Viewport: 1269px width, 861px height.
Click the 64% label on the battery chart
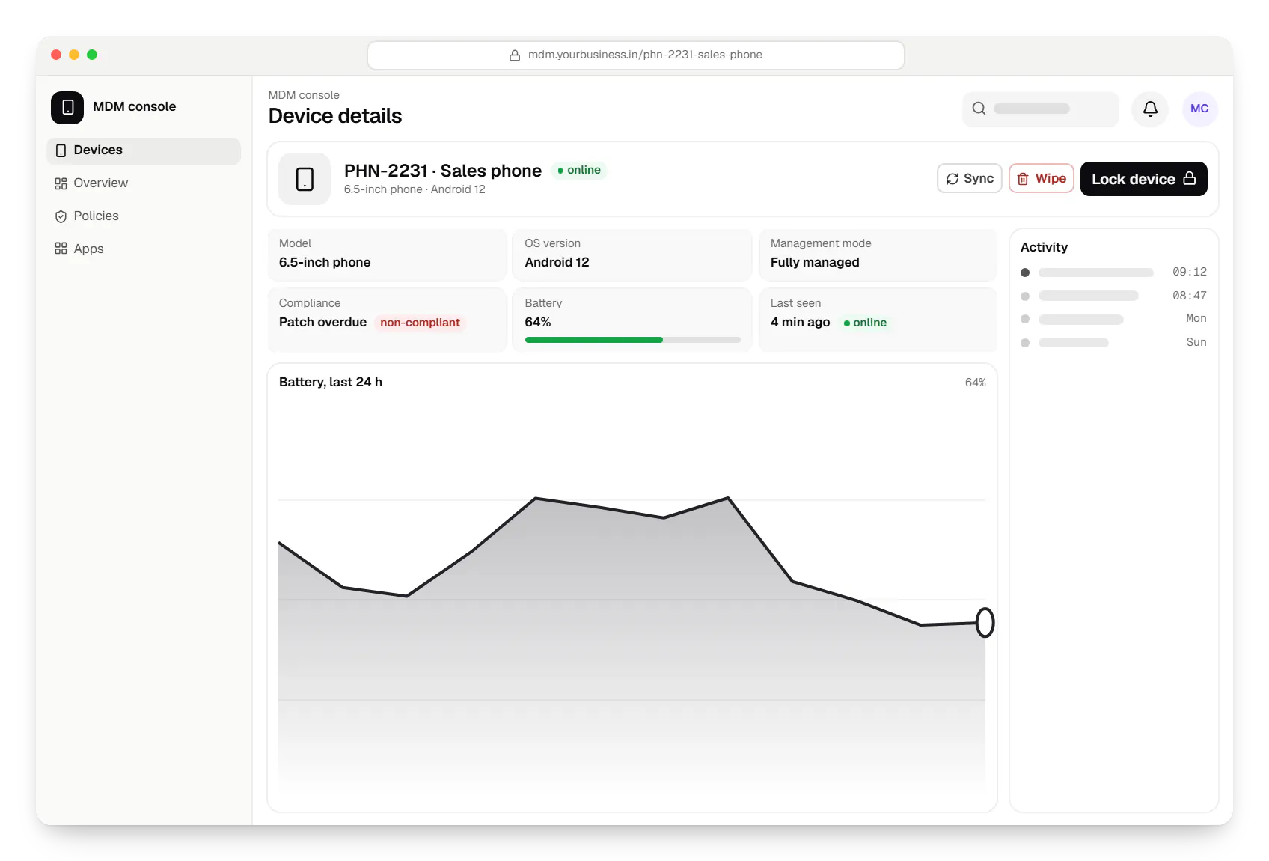[x=975, y=383]
